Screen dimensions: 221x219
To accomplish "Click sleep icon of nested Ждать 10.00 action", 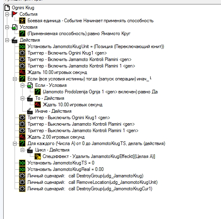I will click(38, 105).
